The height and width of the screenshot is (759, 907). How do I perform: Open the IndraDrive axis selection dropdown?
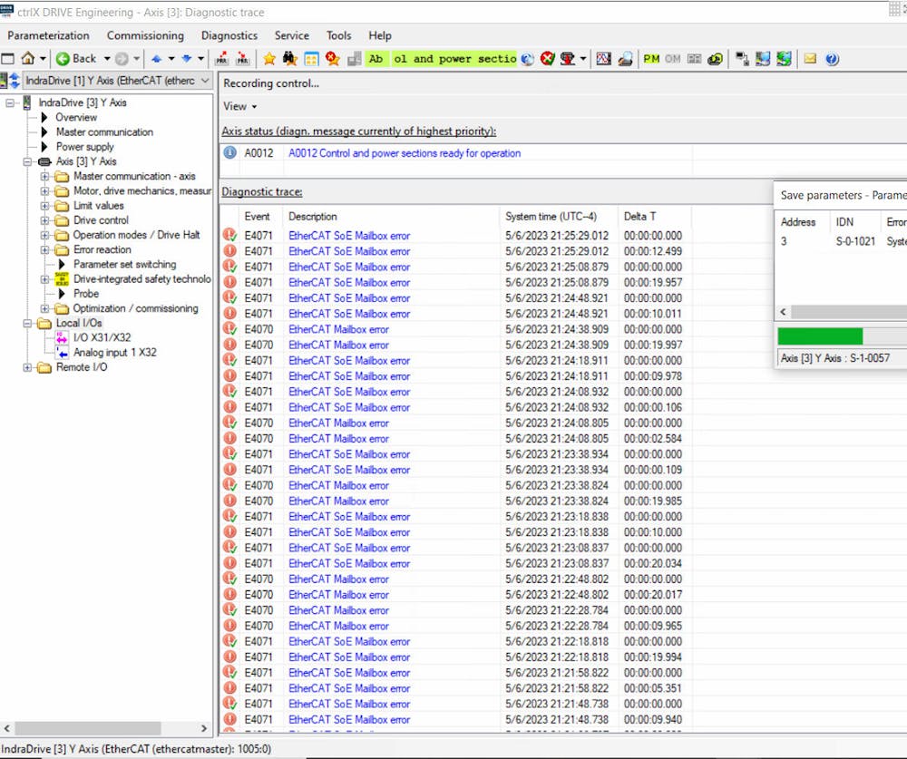pos(205,81)
